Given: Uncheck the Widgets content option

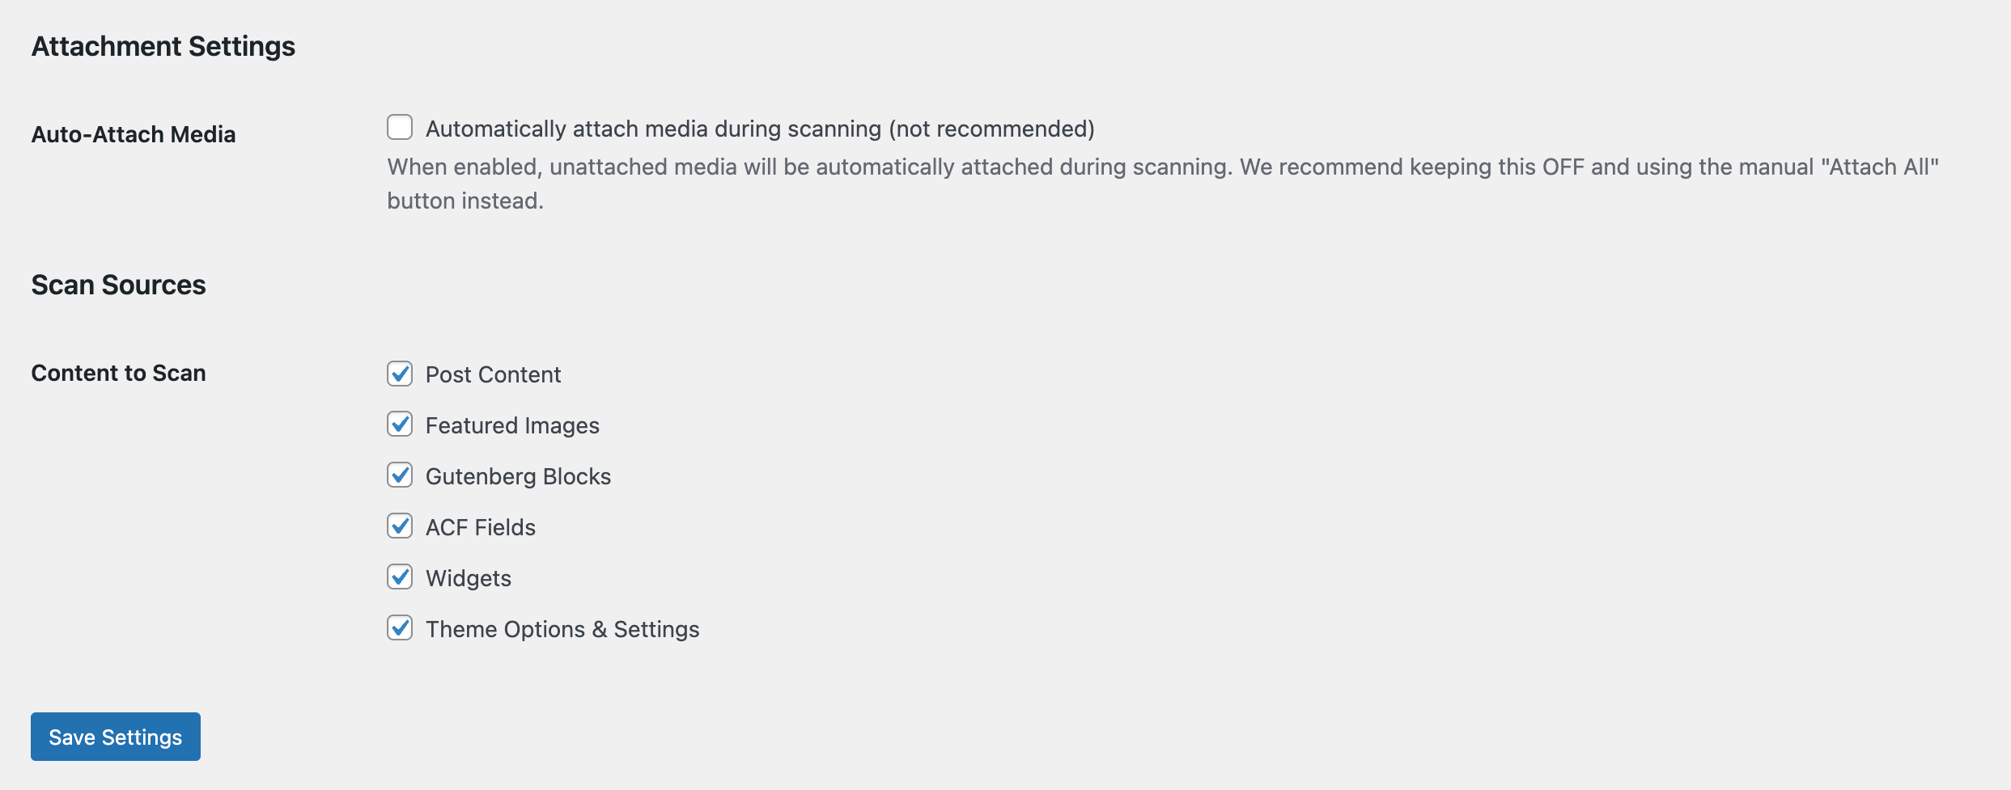Looking at the screenshot, I should (x=400, y=578).
